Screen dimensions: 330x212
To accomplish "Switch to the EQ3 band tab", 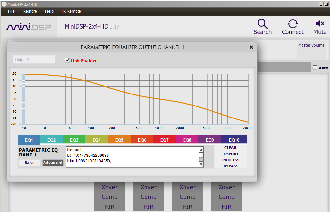I will pos(74,140).
